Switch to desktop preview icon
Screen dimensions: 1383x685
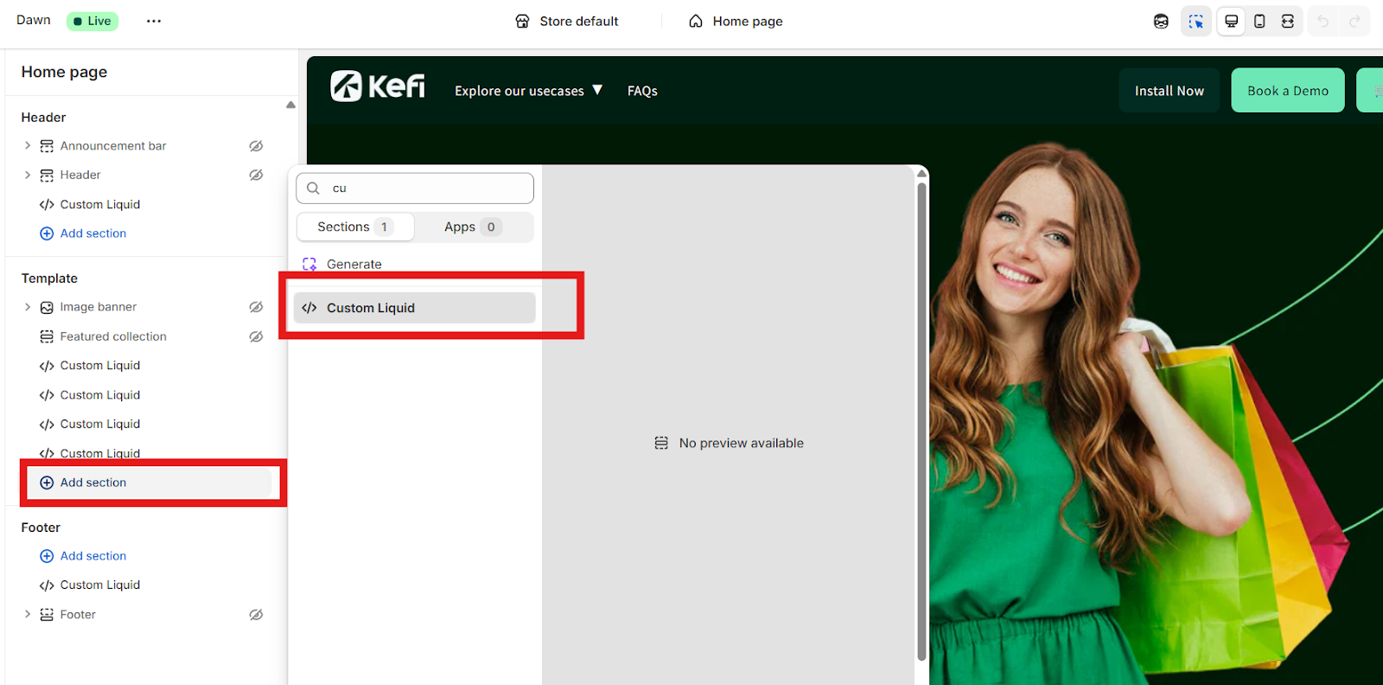click(x=1231, y=22)
